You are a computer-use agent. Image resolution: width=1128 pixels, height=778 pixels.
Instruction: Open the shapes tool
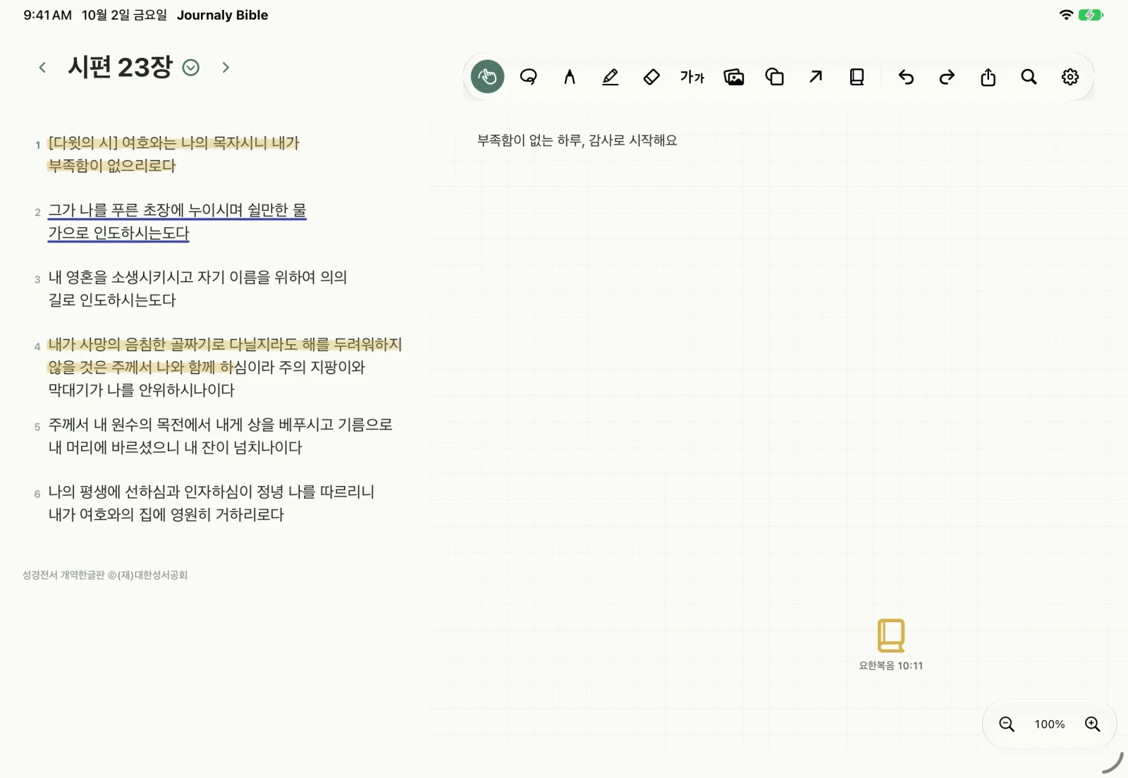click(775, 77)
